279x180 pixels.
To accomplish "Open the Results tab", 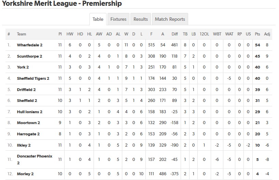I will pyautogui.click(x=141, y=19).
